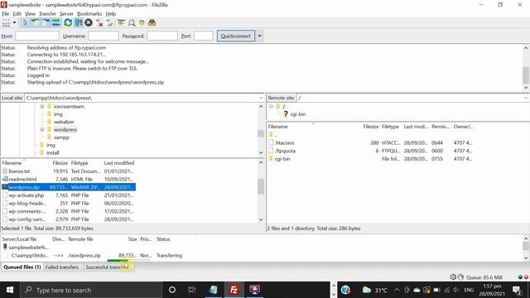Open the Quickconnect history dropdown

259,36
